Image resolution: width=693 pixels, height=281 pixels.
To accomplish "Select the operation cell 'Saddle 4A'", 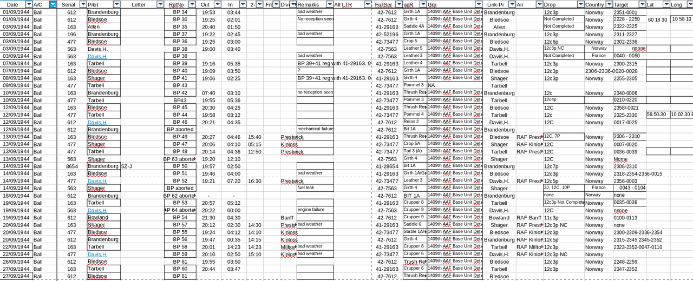I will [414, 26].
